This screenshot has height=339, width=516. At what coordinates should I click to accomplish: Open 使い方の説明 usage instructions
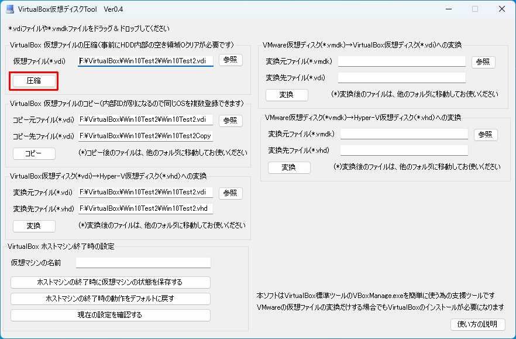point(477,324)
